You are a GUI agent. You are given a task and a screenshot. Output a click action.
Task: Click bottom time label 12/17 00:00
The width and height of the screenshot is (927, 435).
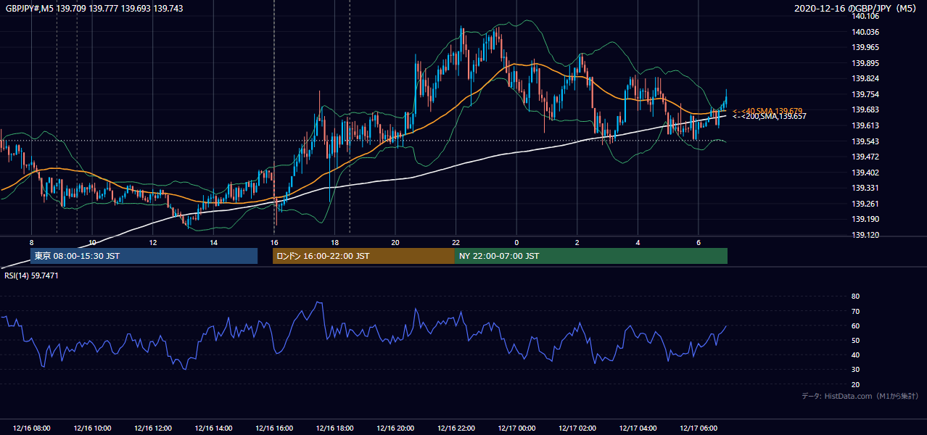pos(516,428)
